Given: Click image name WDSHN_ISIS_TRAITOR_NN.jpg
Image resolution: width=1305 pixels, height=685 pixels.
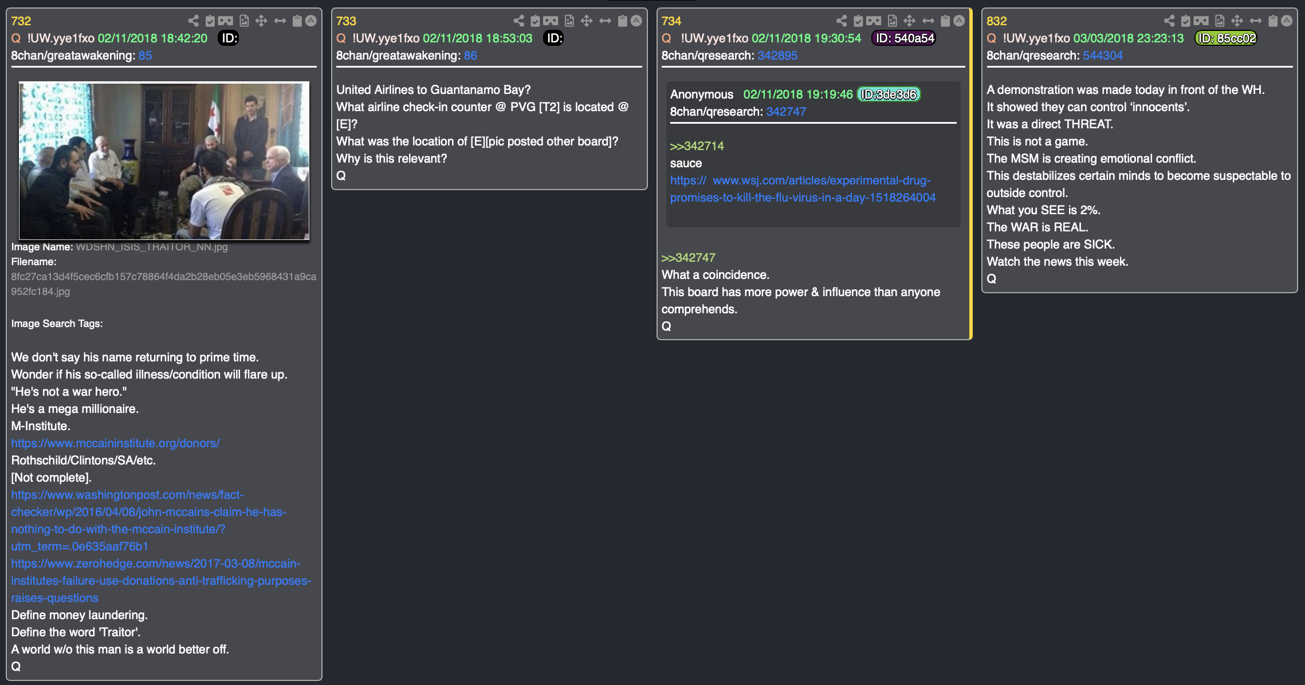Looking at the screenshot, I should coord(152,247).
